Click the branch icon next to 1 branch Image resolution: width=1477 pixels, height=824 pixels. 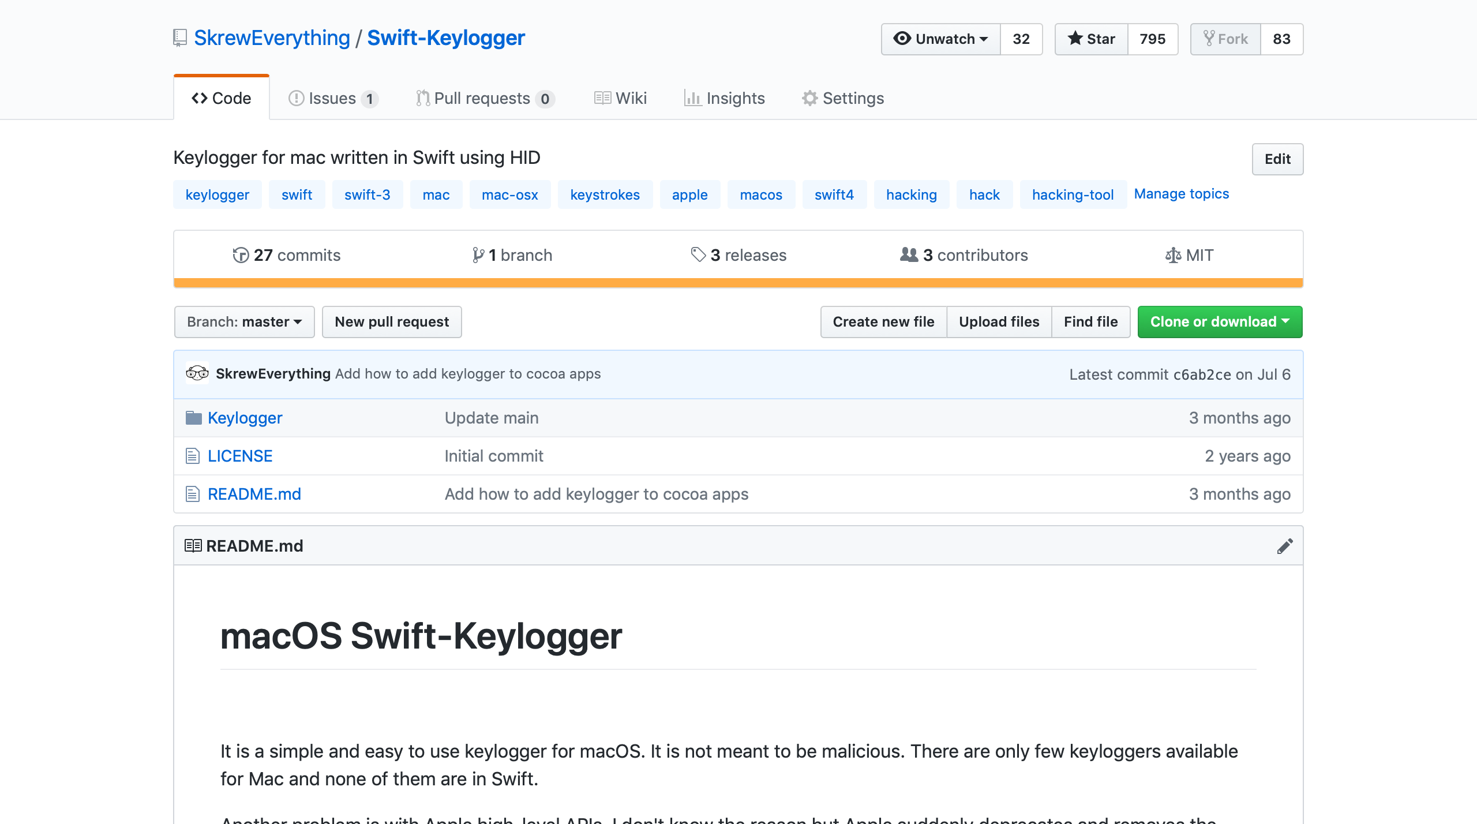coord(478,255)
